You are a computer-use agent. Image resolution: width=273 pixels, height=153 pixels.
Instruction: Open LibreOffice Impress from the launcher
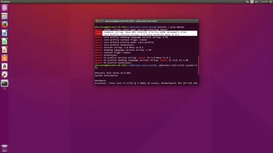5,50
